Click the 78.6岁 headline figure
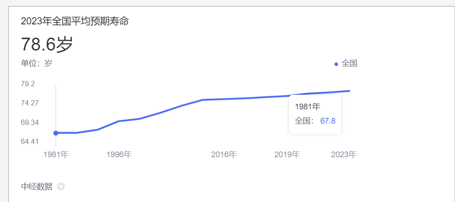The width and height of the screenshot is (455, 202). coord(47,44)
